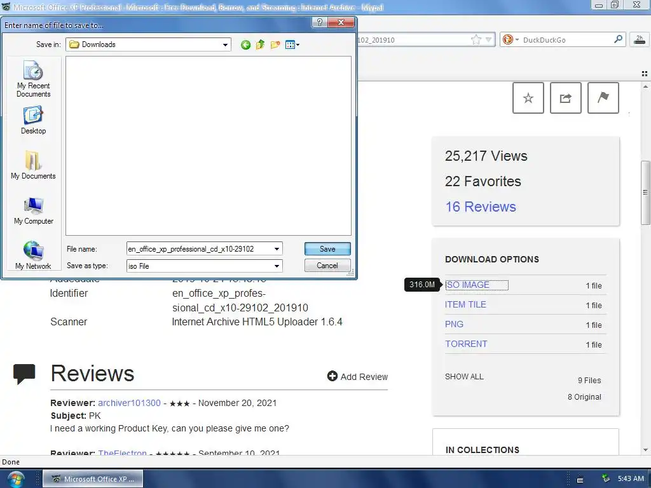Click the 25,217 Views text
651x488 pixels.
pos(486,156)
